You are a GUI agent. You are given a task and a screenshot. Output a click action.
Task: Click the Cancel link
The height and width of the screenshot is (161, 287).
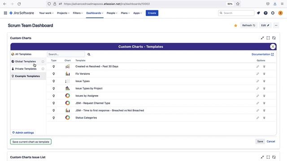271,141
